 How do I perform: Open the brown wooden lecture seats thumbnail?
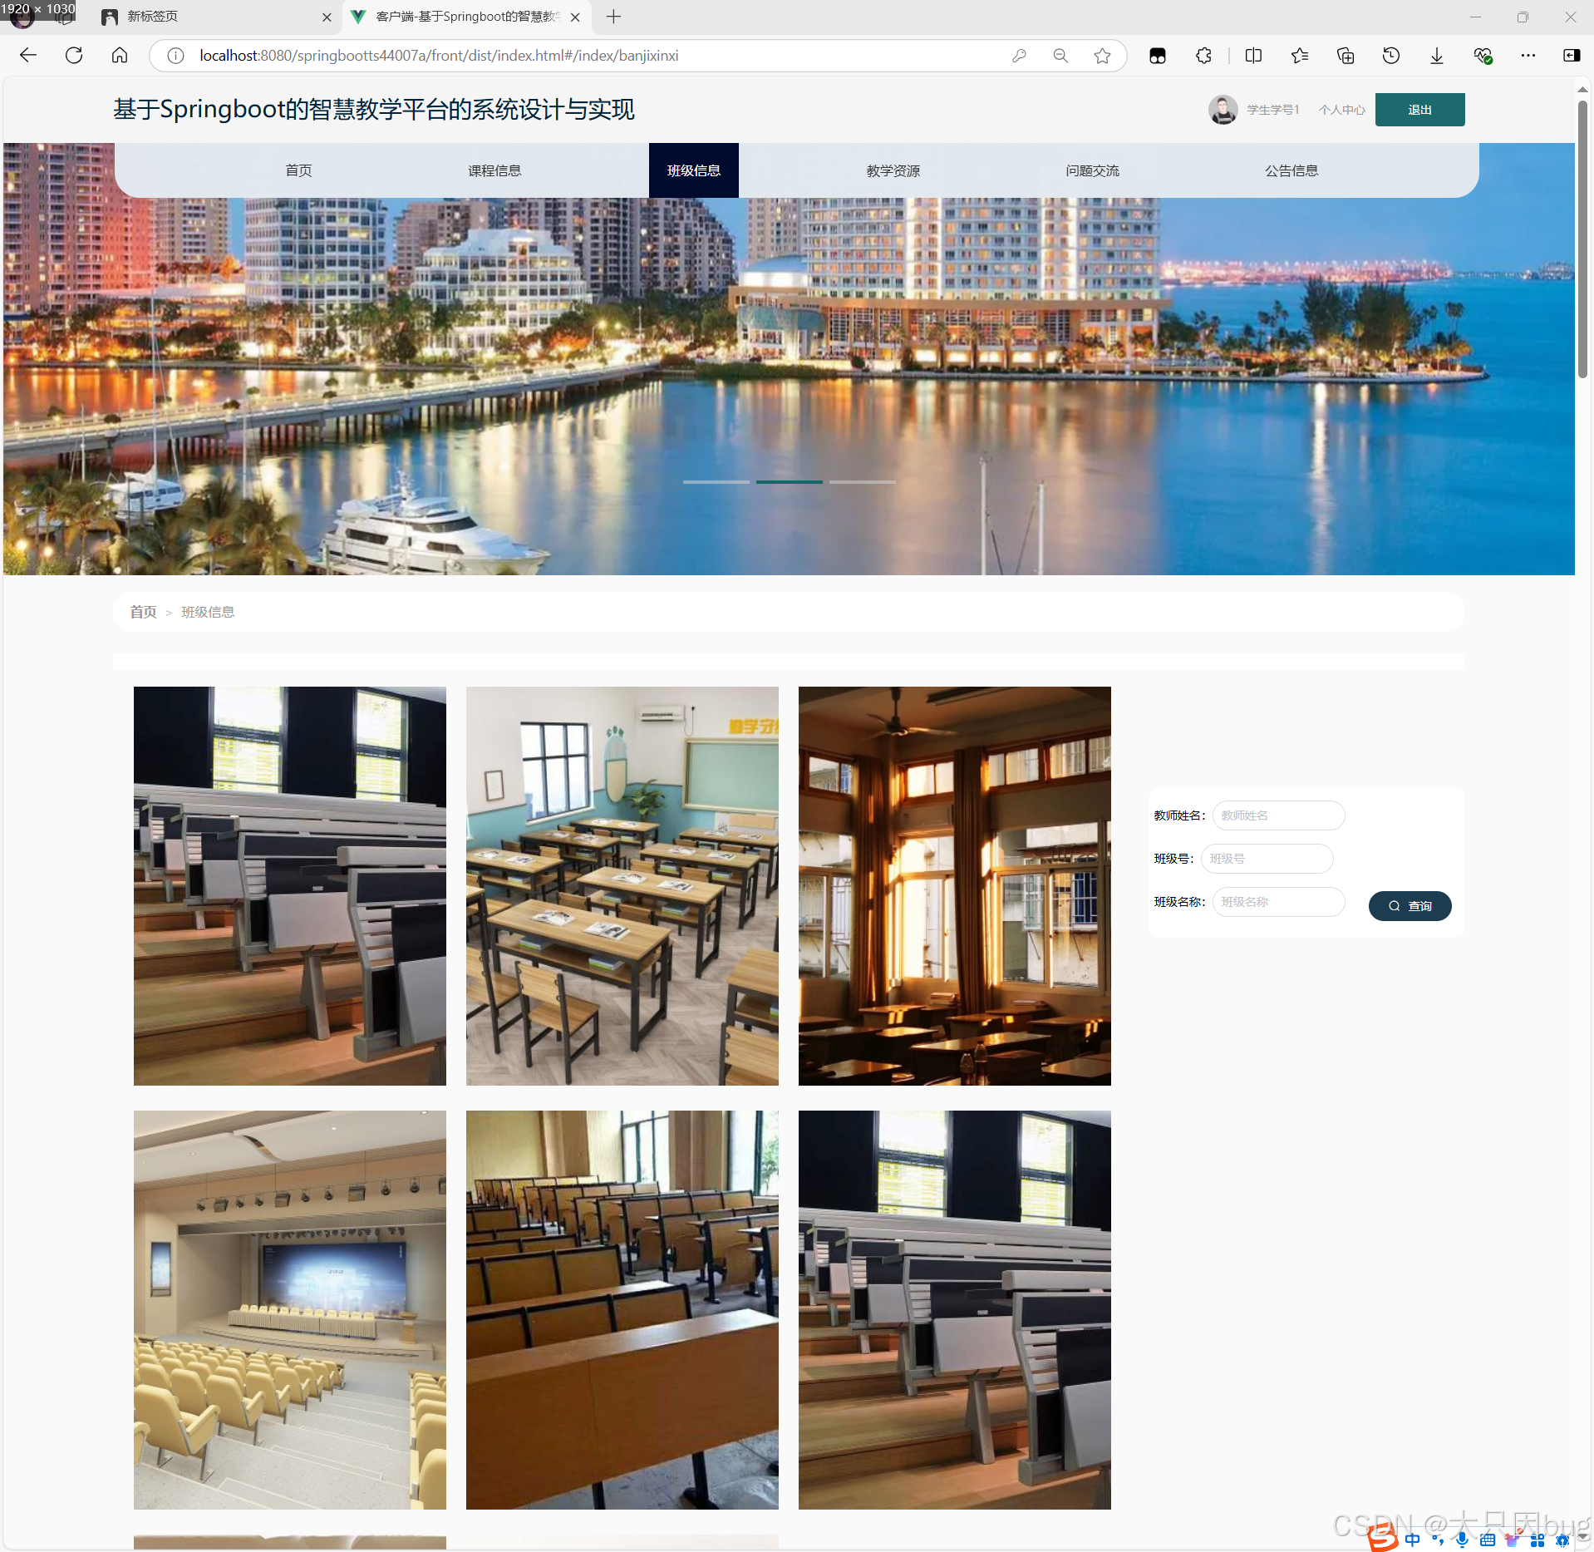[622, 1310]
